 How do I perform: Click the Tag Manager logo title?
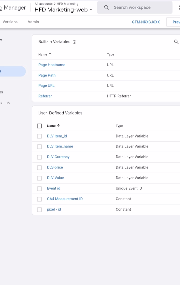tap(13, 8)
